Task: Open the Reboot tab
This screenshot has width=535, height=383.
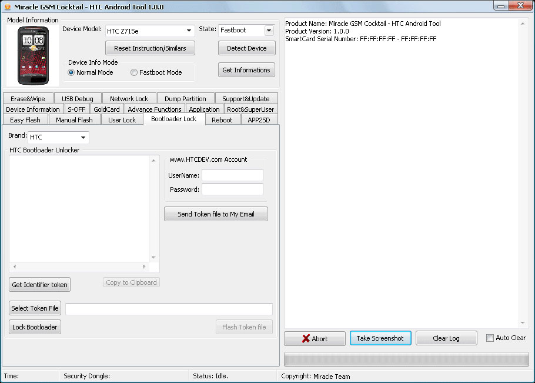Action: (222, 120)
